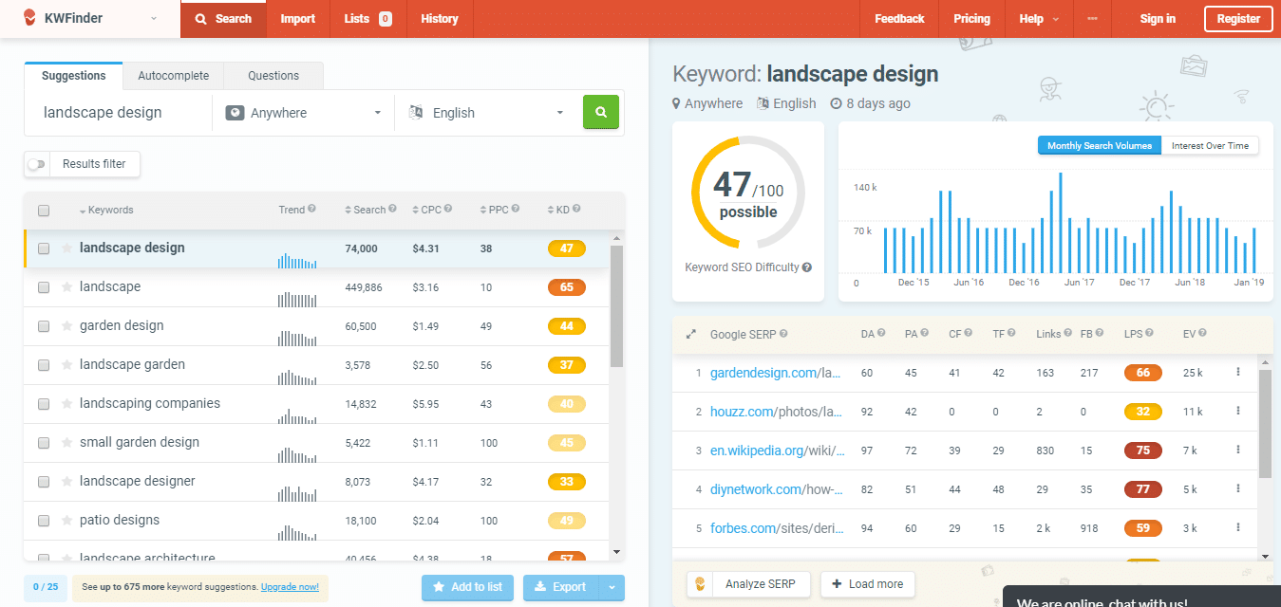Click help icon beside Keyword SEO Difficulty

[807, 267]
